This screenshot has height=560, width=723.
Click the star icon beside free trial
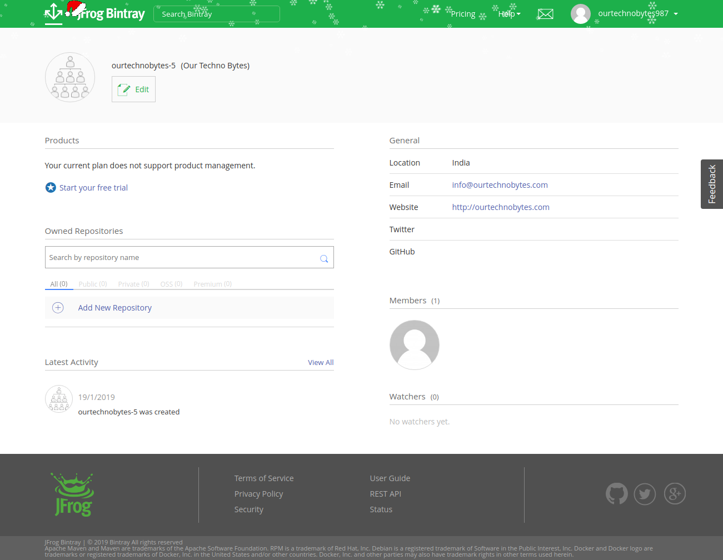pyautogui.click(x=51, y=188)
